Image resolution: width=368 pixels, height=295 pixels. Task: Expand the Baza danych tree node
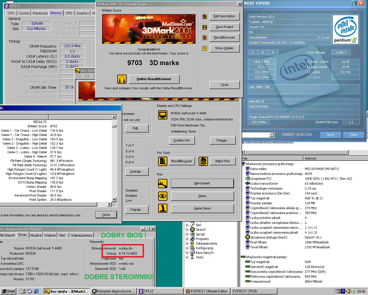[187, 253]
